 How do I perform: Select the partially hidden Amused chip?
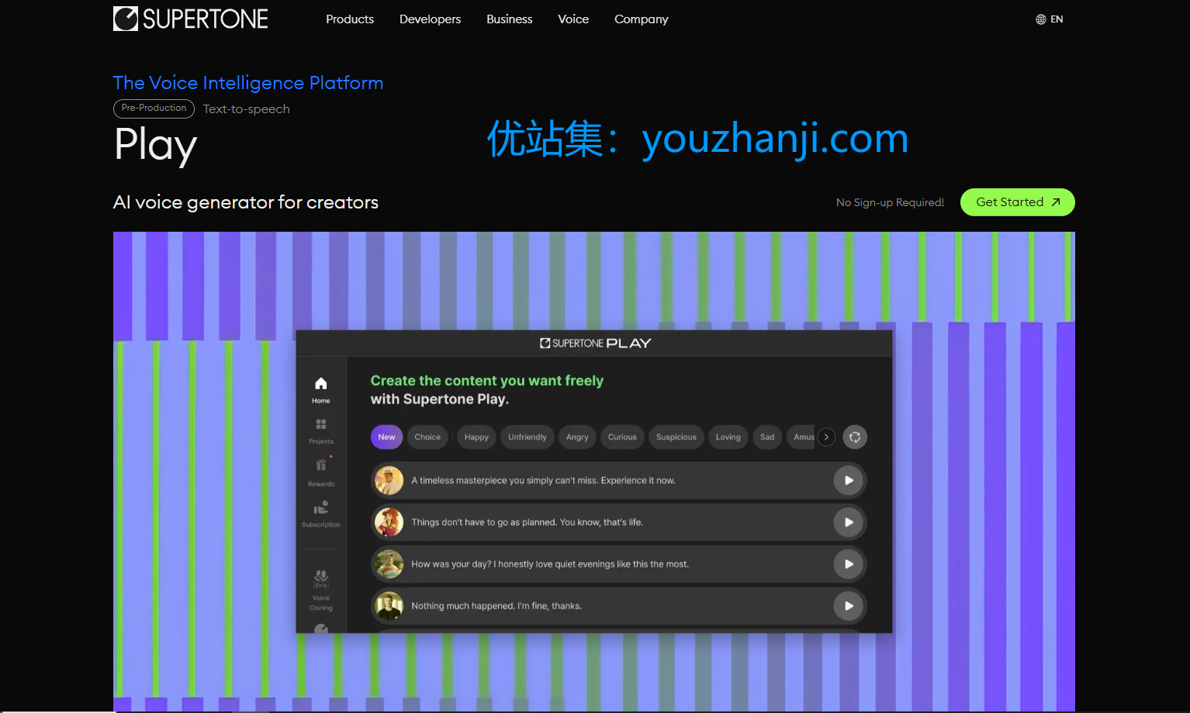pos(801,437)
